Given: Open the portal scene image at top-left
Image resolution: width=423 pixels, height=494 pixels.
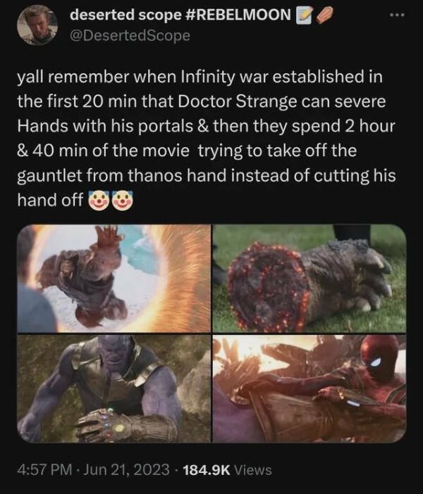Looking at the screenshot, I should [113, 278].
